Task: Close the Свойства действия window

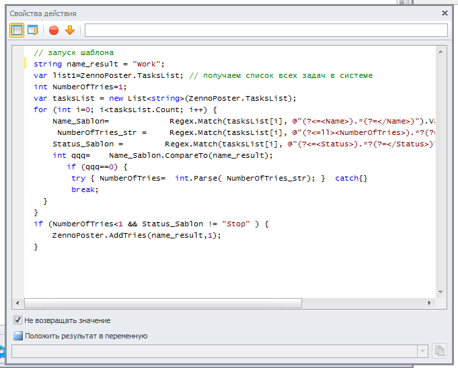Action: [x=445, y=13]
